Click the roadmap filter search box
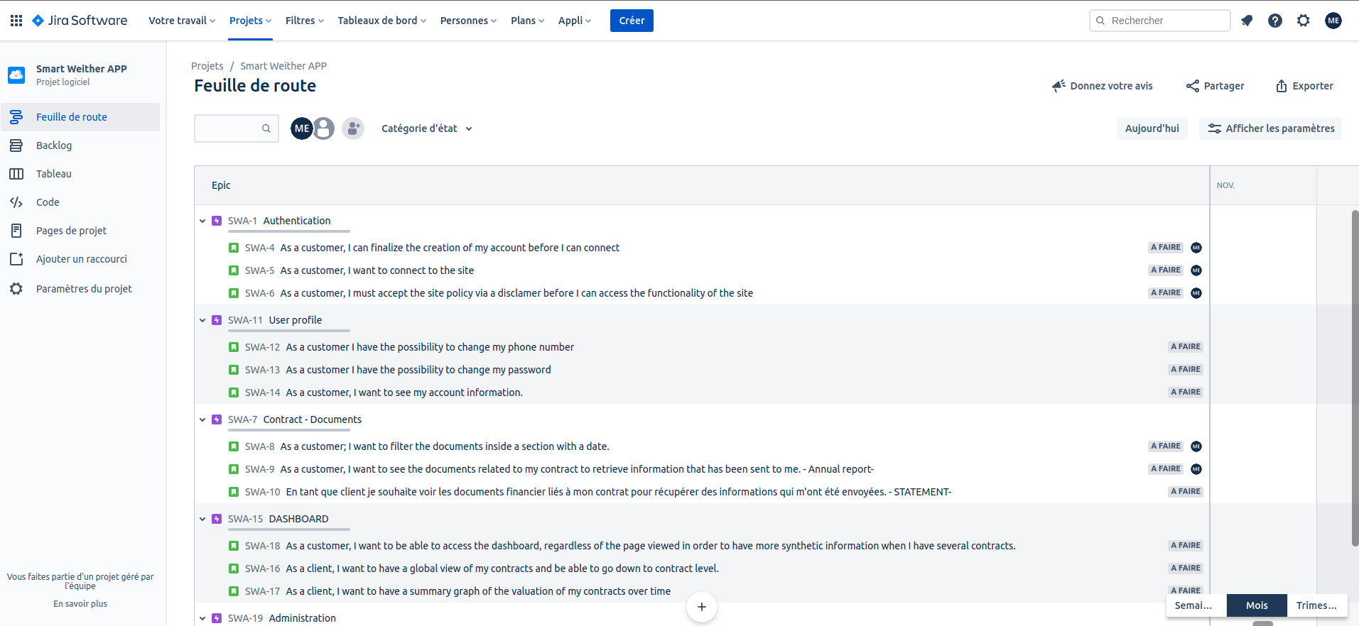The width and height of the screenshot is (1359, 626). coord(237,128)
